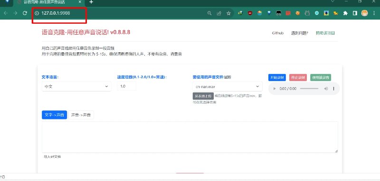Switch to the 声音->声音 tab
Viewport: 380px width, 181px height.
click(x=81, y=115)
